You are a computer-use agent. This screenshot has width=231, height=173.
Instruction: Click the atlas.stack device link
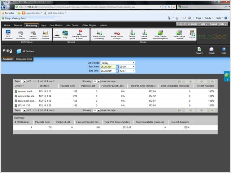pyautogui.click(x=27, y=101)
